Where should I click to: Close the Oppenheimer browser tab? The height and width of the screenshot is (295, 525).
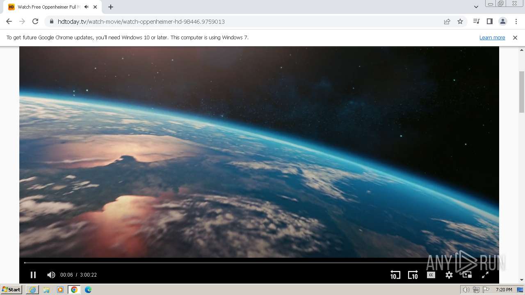(x=95, y=7)
